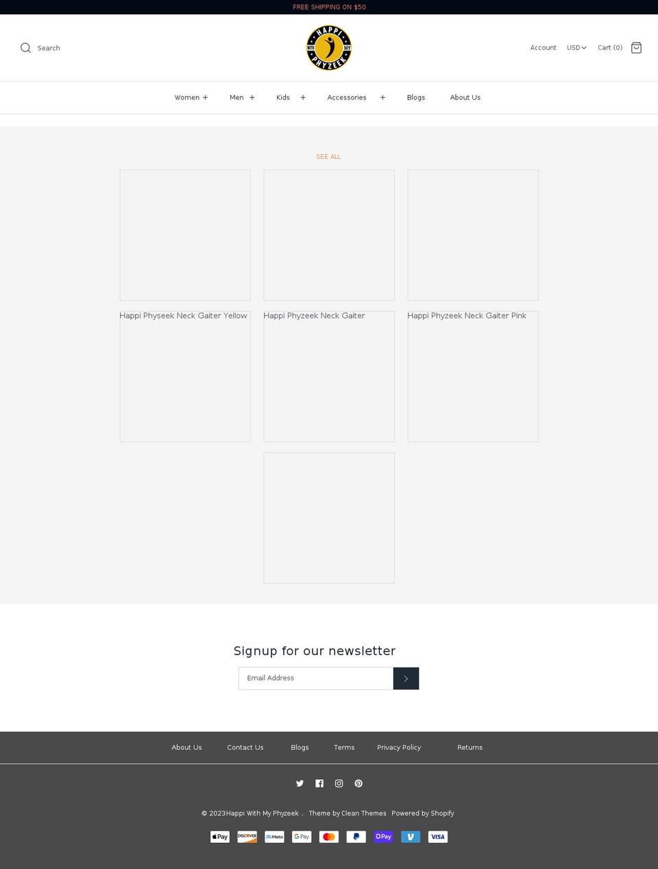The width and height of the screenshot is (658, 869).
Task: Open the product image above Neck Gaiter Pink title
Action: point(473,235)
